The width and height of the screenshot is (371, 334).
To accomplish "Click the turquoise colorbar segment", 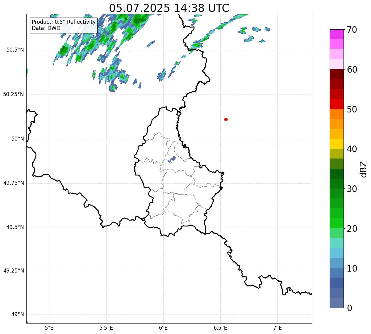I will point(336,243).
